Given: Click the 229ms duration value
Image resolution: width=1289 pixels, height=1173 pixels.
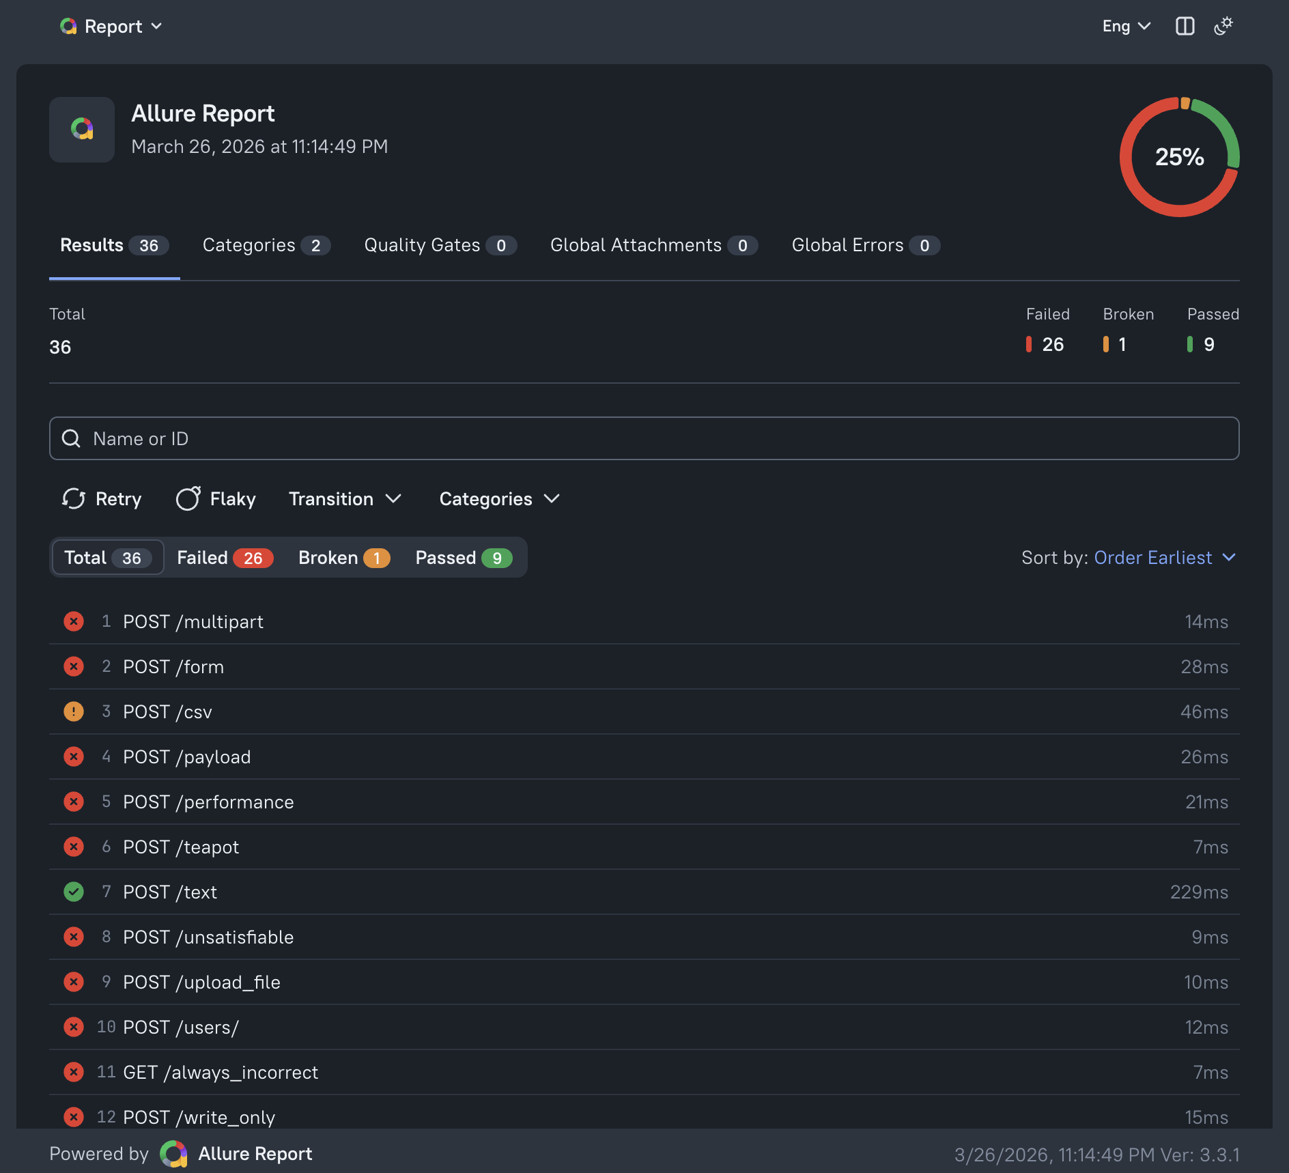Looking at the screenshot, I should [1199, 892].
